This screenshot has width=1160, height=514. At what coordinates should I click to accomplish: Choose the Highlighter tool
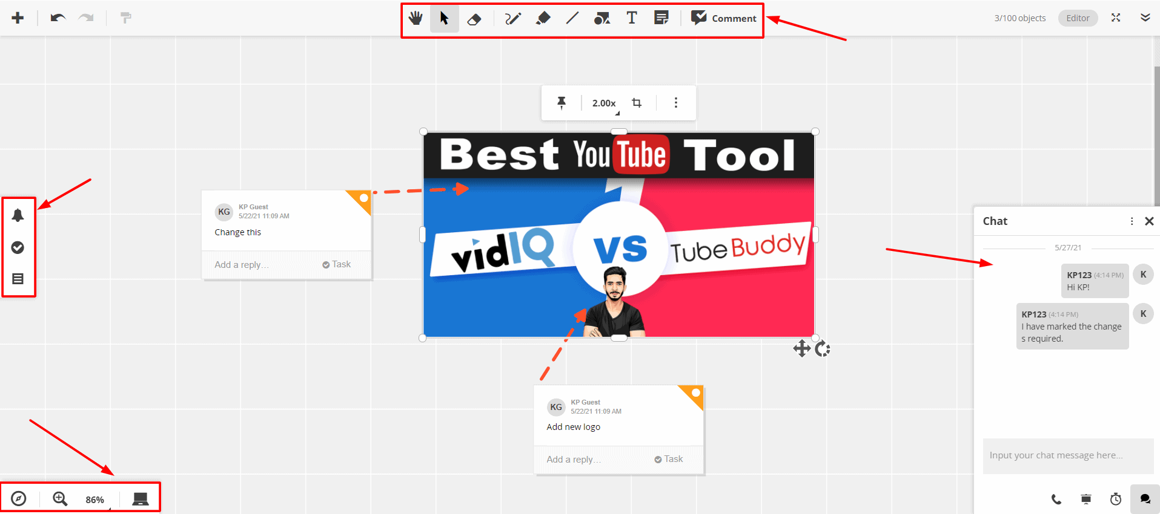543,19
